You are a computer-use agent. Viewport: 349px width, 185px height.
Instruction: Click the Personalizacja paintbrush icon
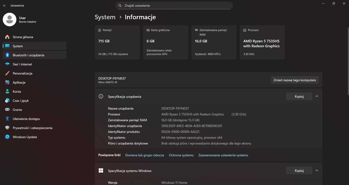7,73
